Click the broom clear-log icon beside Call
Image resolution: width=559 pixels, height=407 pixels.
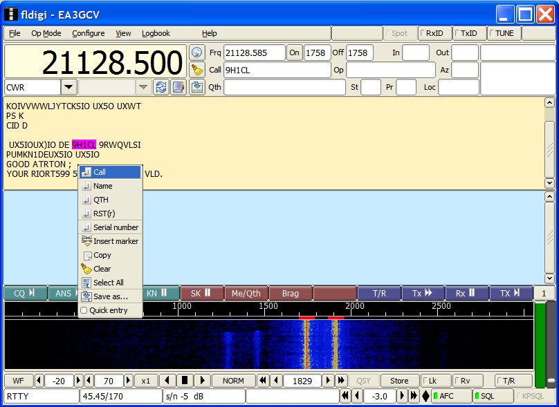197,70
